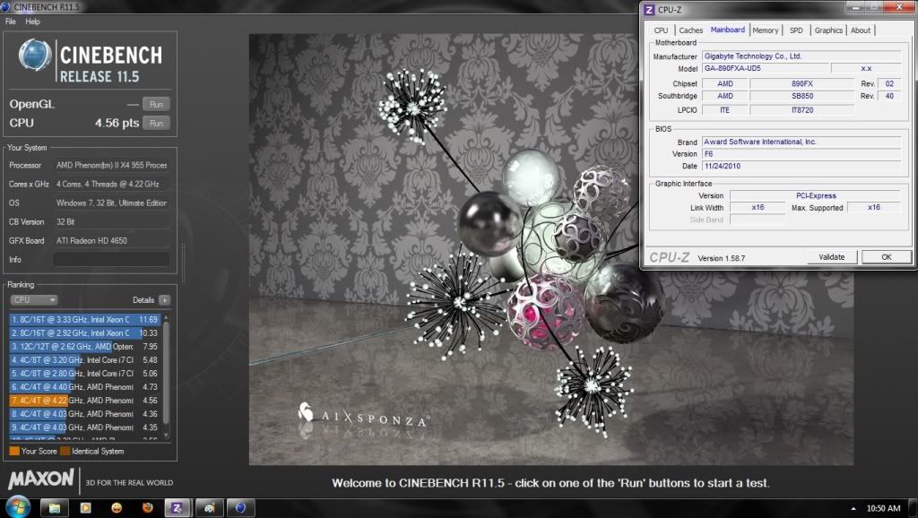This screenshot has width=918, height=518.
Task: Open Windows Explorer from the taskbar
Action: 55,508
